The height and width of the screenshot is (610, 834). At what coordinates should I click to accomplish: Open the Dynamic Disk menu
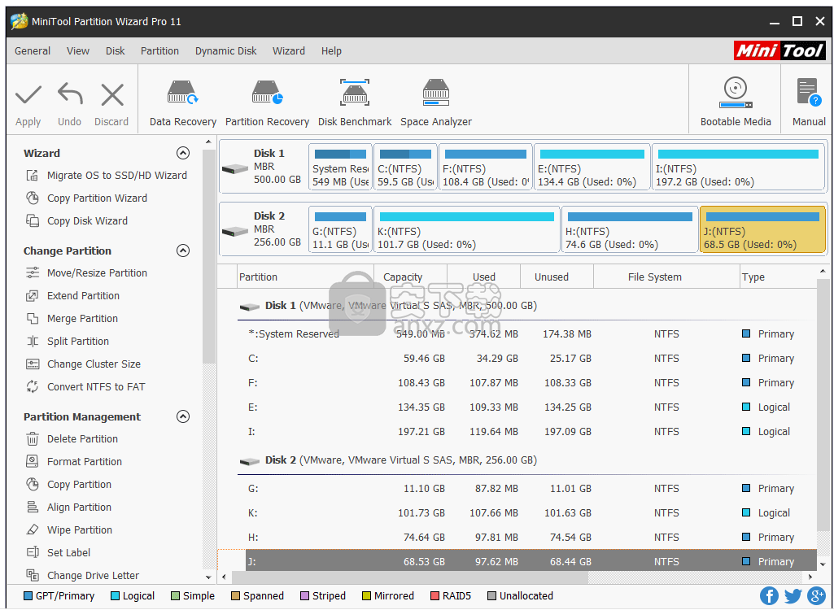click(225, 51)
